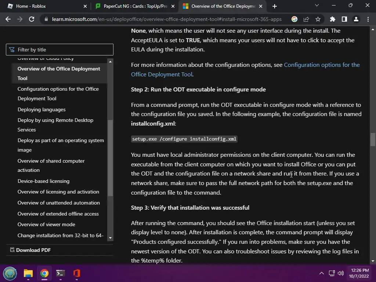Open volume control tray icon
Image resolution: width=376 pixels, height=282 pixels.
340,273
